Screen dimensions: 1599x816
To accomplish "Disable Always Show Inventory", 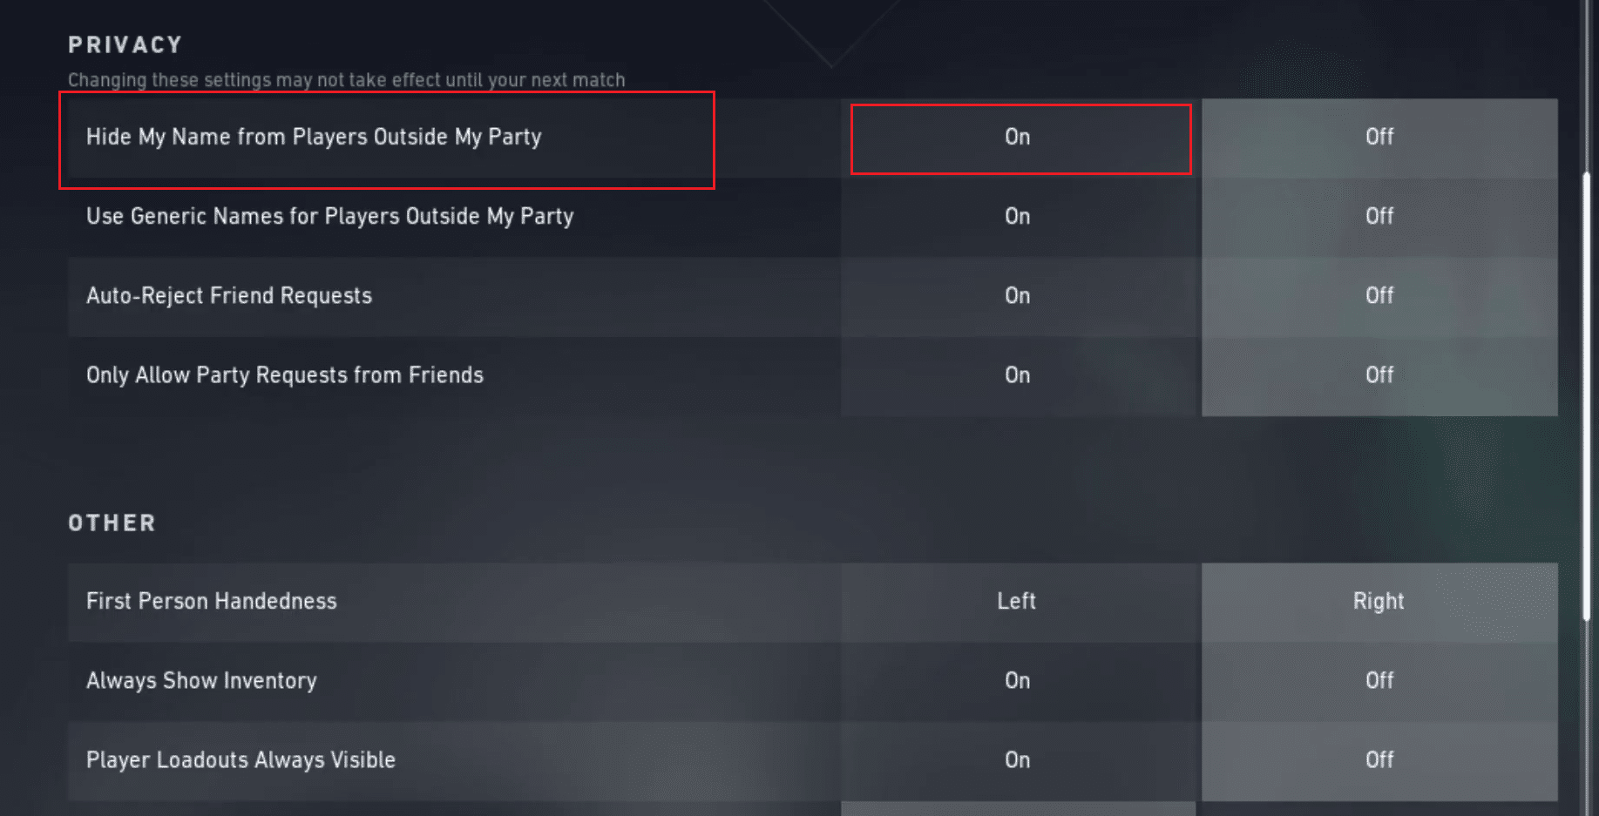I will [1379, 681].
